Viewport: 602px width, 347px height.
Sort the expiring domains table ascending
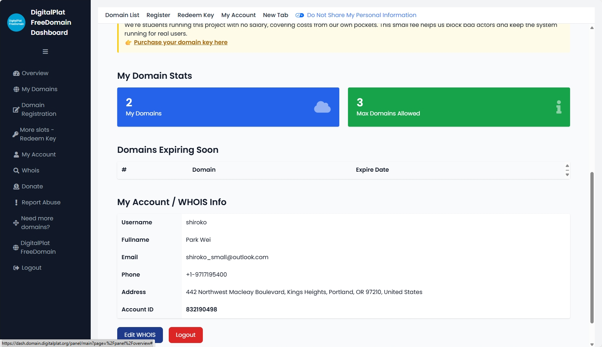point(567,166)
